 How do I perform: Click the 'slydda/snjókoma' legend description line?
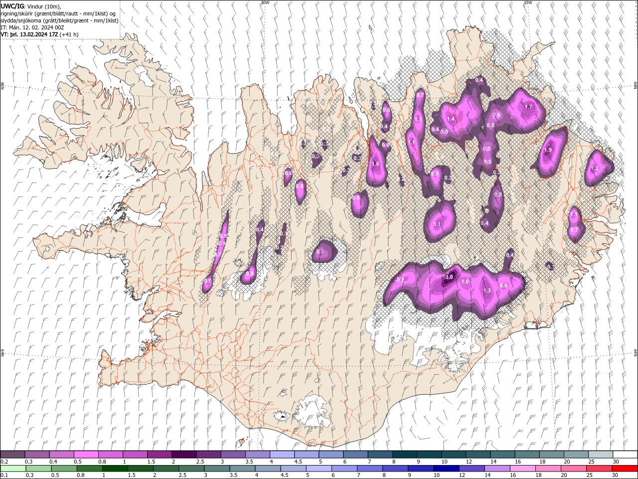(59, 20)
